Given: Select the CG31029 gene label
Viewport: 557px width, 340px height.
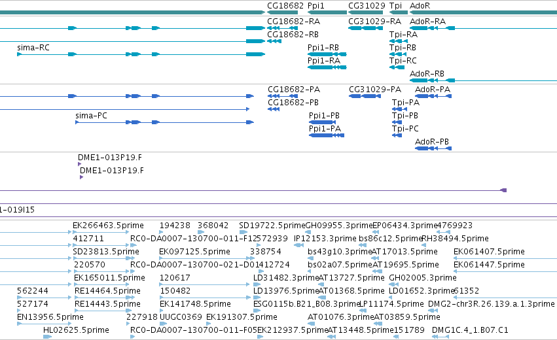Looking at the screenshot, I should (x=367, y=6).
